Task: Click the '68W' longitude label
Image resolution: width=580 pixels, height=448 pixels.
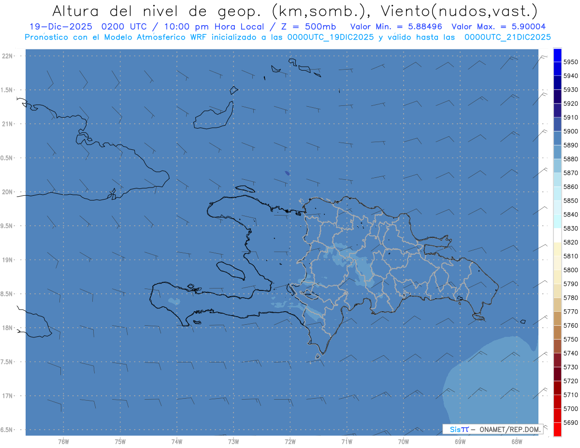Action: pos(517,442)
